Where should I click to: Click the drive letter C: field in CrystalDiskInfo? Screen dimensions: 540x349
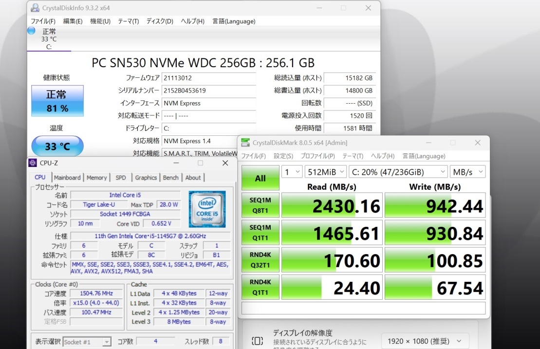click(x=209, y=128)
